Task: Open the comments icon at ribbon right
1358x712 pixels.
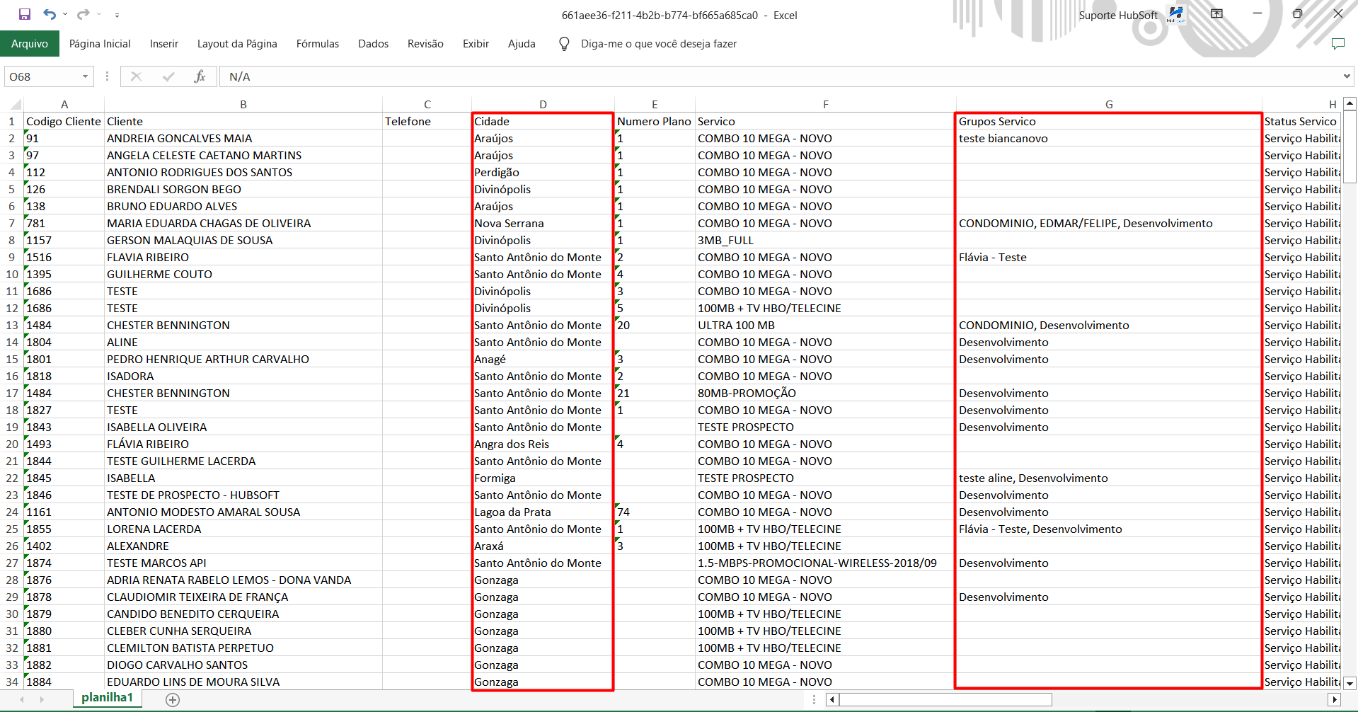Action: 1337,44
